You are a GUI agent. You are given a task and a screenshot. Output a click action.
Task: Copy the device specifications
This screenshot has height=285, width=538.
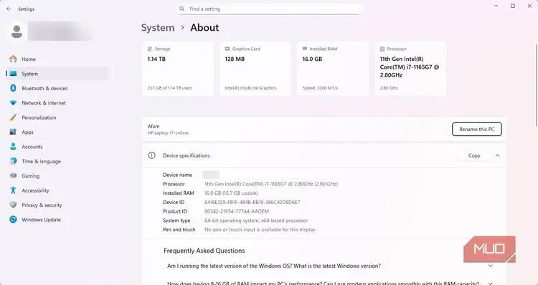[x=474, y=155]
